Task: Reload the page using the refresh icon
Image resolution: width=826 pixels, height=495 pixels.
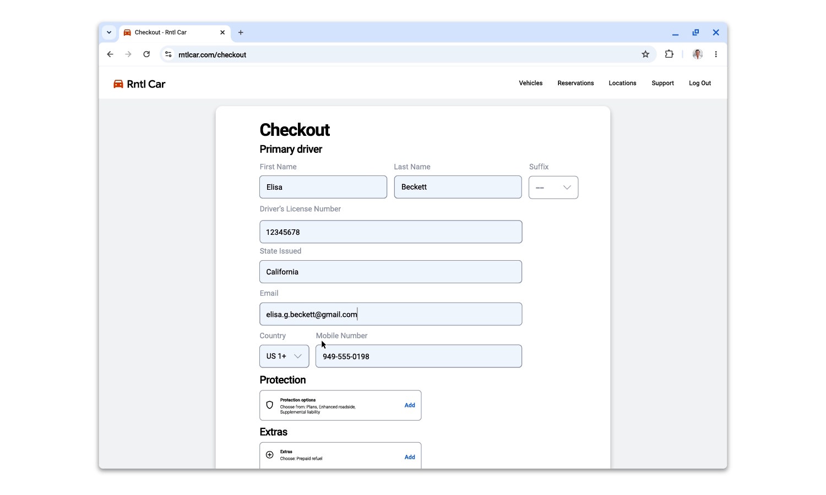Action: [146, 54]
